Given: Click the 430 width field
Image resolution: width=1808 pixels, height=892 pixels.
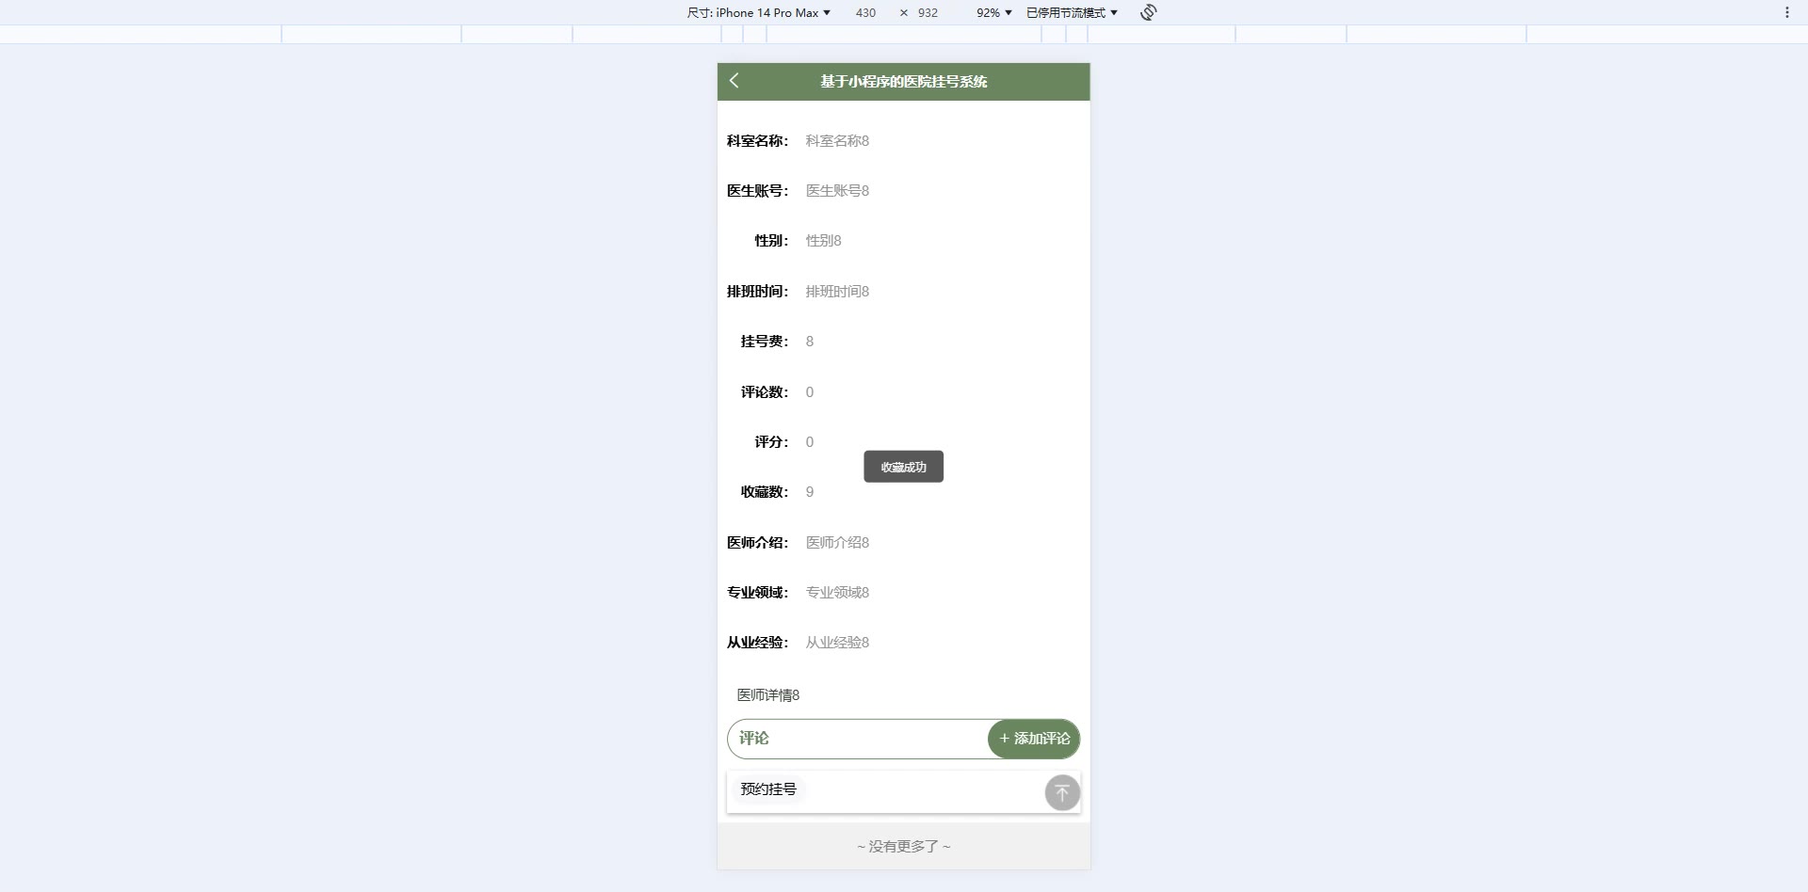Looking at the screenshot, I should point(865,12).
